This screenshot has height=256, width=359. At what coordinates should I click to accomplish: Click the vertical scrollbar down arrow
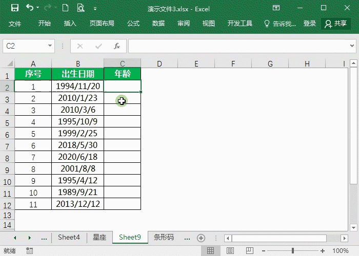(353, 227)
